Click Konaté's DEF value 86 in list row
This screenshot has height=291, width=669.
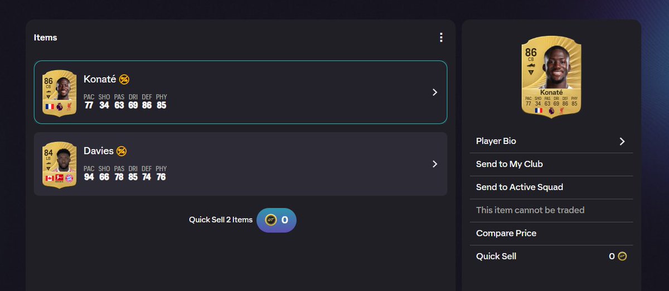(147, 105)
